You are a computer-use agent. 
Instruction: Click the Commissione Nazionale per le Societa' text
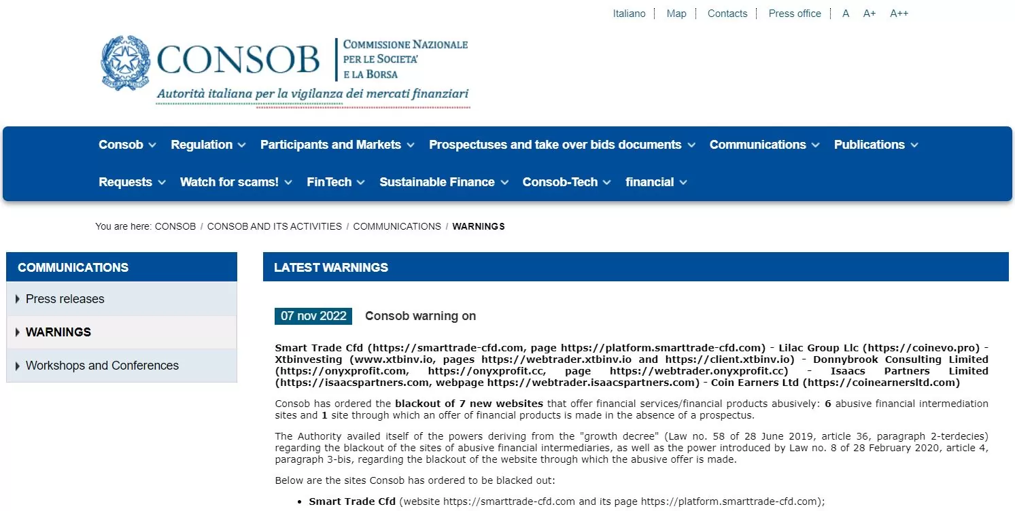pyautogui.click(x=405, y=59)
